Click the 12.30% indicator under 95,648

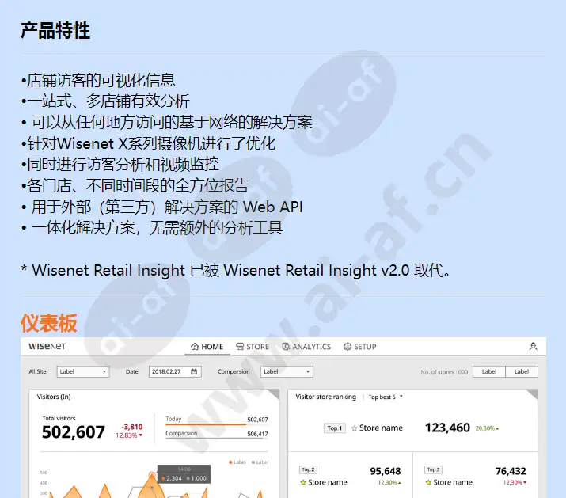pos(389,482)
